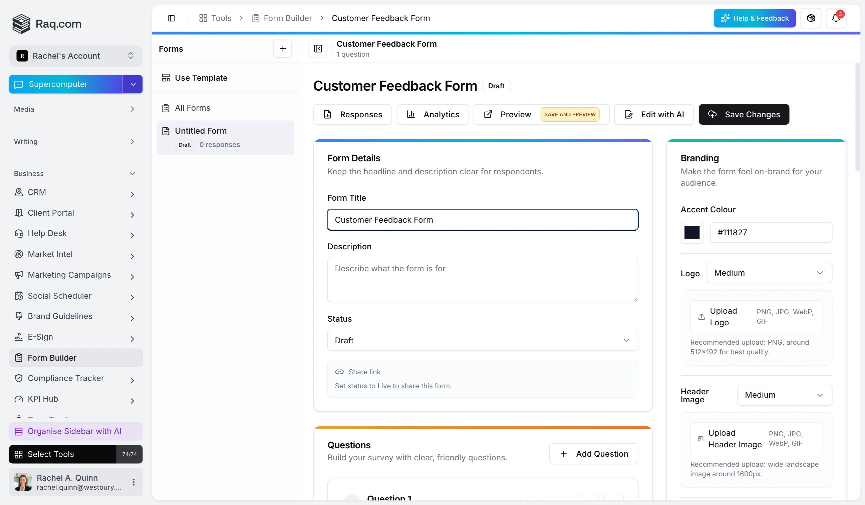Image resolution: width=865 pixels, height=505 pixels.
Task: Click Add Question
Action: (x=593, y=454)
